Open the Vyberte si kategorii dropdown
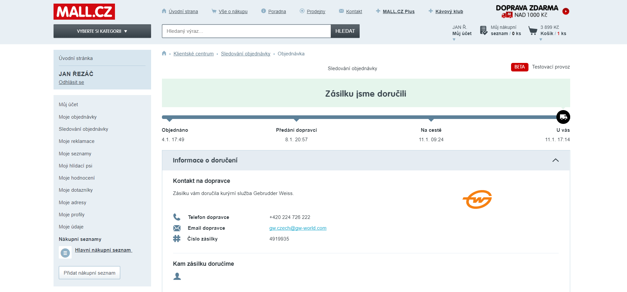The height and width of the screenshot is (292, 627). pyautogui.click(x=102, y=31)
